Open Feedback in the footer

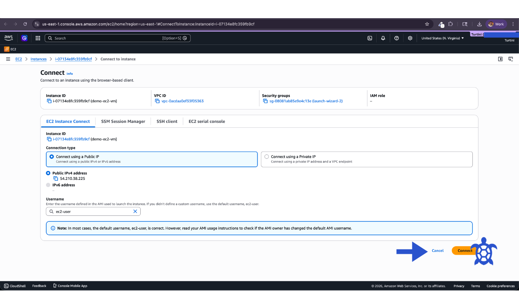(39, 286)
